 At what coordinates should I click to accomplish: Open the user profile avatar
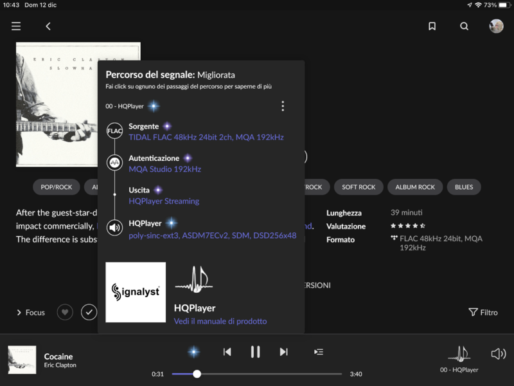(496, 26)
